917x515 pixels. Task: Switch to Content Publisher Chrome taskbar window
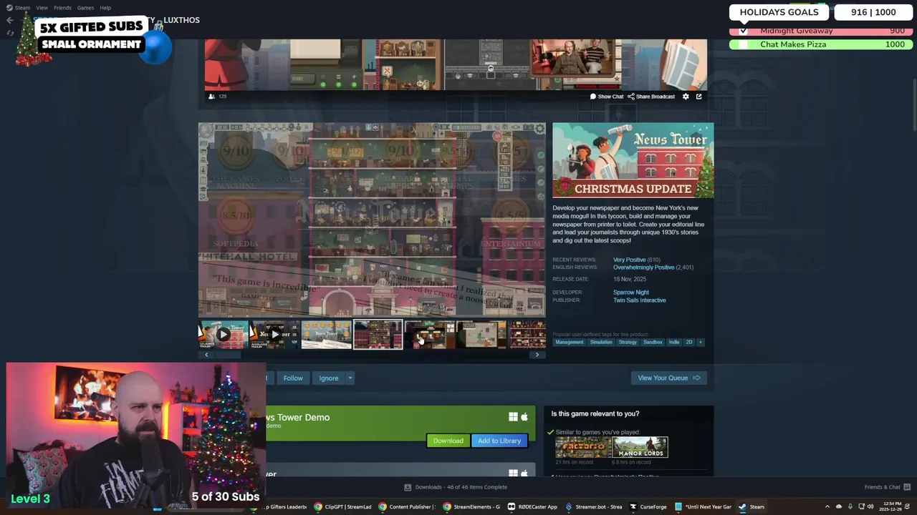pyautogui.click(x=406, y=507)
